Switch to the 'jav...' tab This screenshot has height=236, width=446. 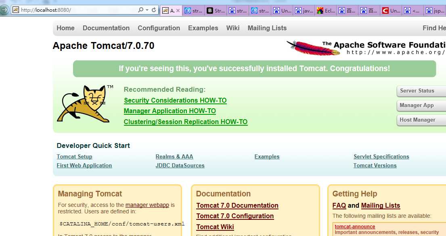[x=304, y=11]
